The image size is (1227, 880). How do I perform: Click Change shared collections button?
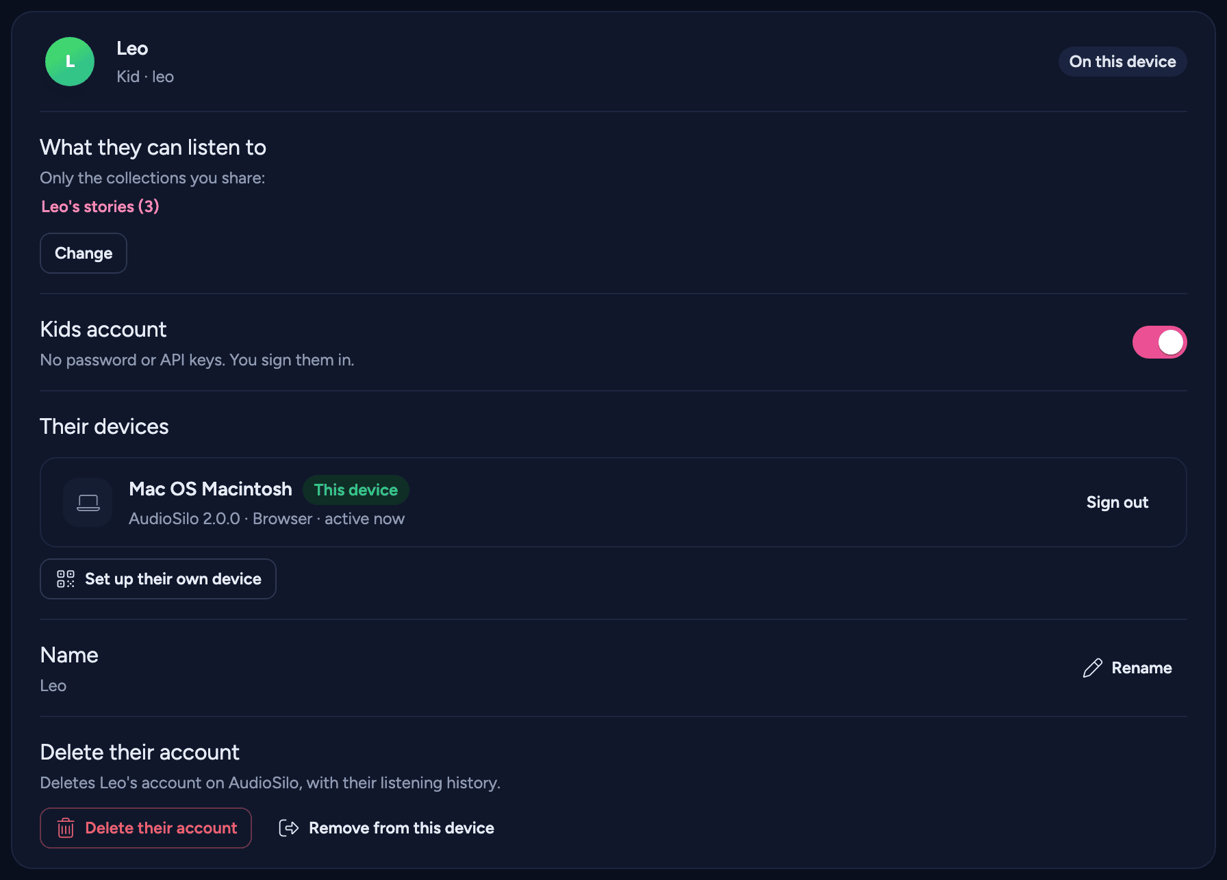84,253
